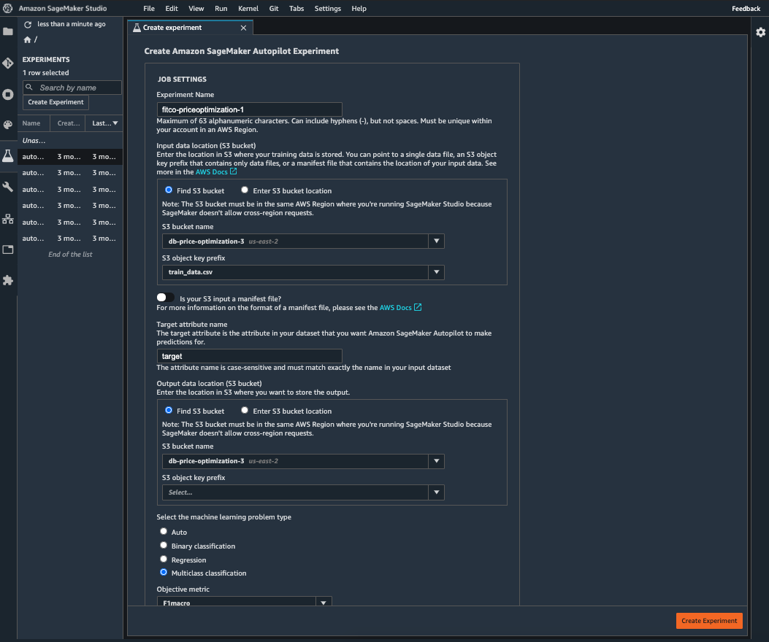Expand input S3 bucket name dropdown

[x=436, y=241]
